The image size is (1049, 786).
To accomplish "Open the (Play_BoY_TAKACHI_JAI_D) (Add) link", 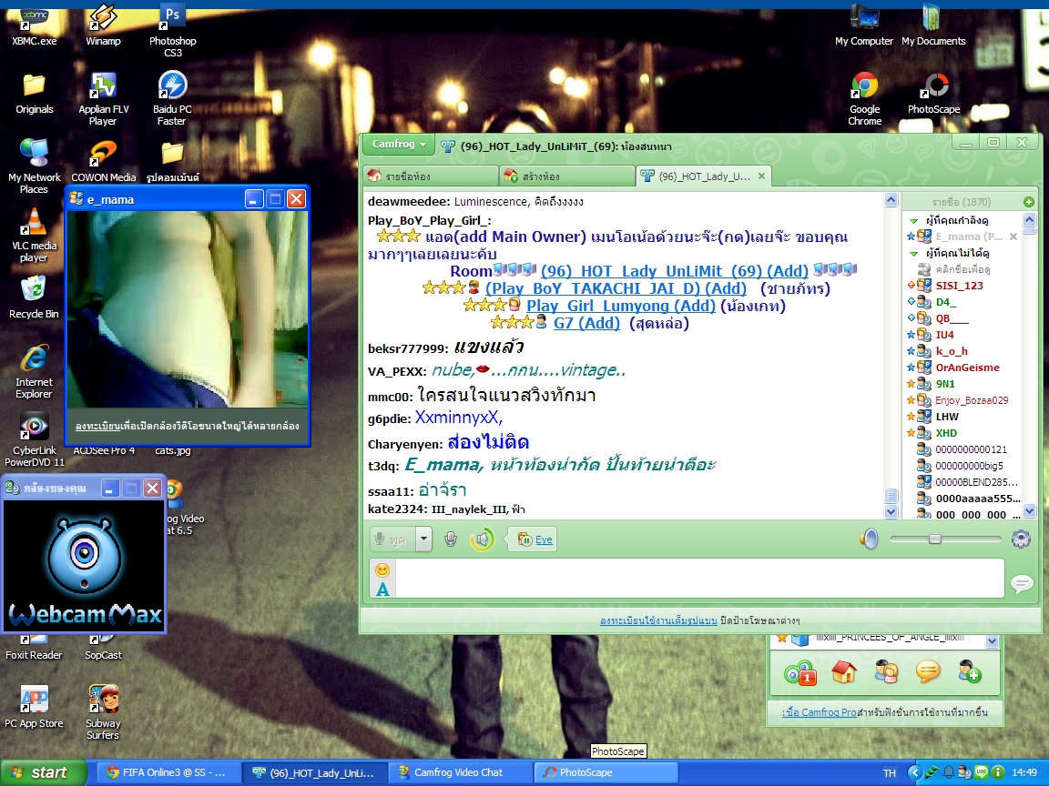I will click(x=616, y=288).
